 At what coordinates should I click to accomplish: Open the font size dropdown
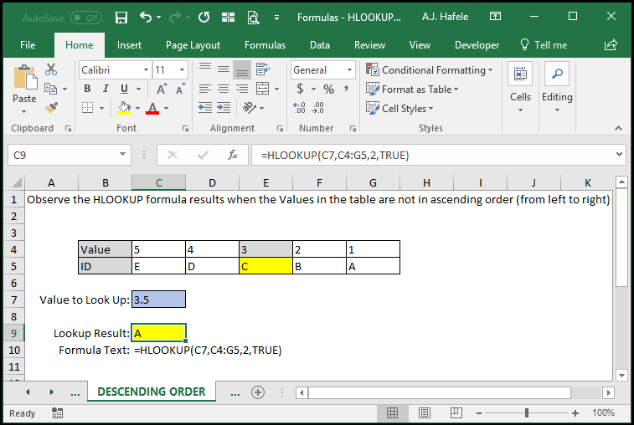coord(182,70)
